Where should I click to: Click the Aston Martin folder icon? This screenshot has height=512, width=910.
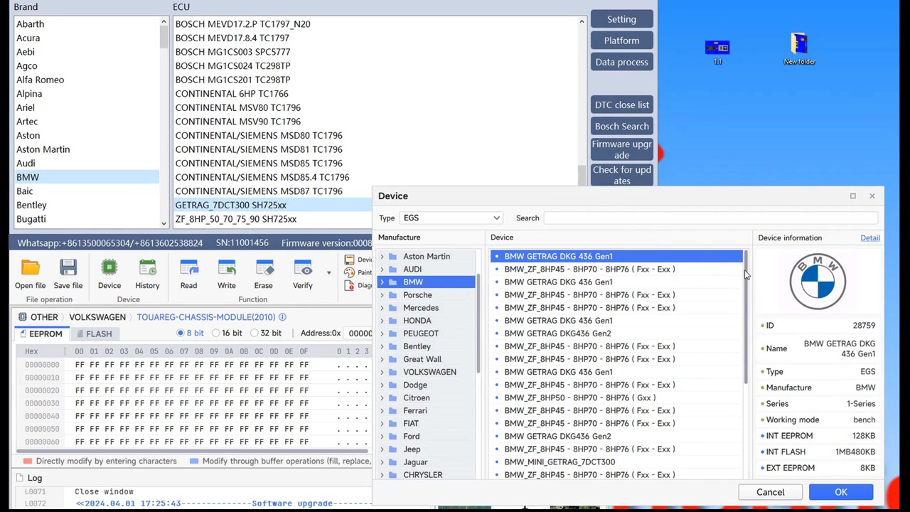(393, 256)
